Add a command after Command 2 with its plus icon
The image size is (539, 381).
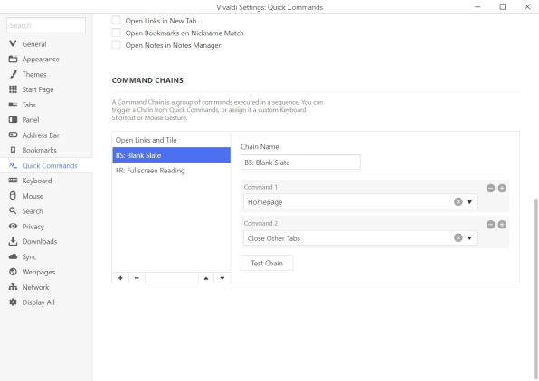[x=502, y=225]
